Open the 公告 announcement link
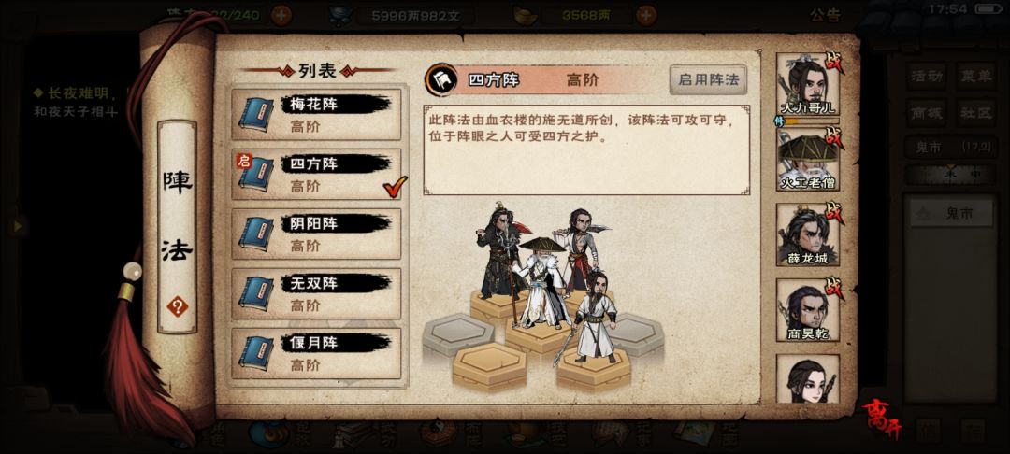 826,16
